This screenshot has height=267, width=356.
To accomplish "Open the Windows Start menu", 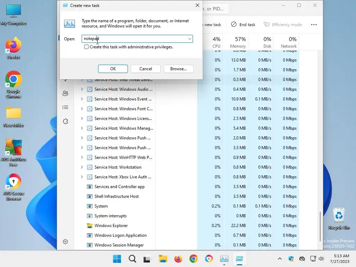I will pyautogui.click(x=117, y=259).
